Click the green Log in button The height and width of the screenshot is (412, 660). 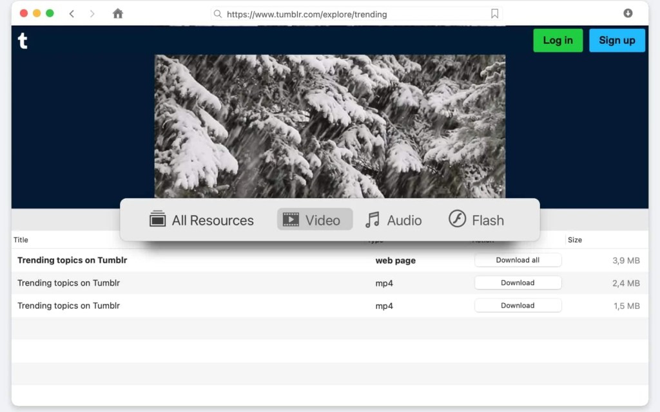coord(558,40)
